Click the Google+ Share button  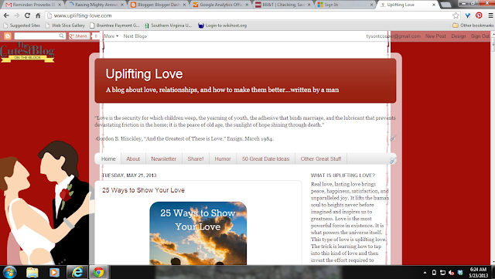pyautogui.click(x=79, y=36)
